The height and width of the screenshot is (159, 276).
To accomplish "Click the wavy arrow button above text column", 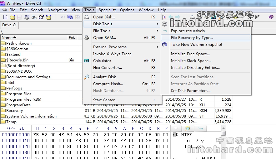I will coord(200,128).
